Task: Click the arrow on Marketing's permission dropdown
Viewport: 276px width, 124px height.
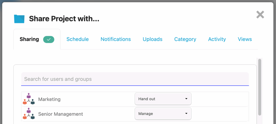Action: point(186,99)
